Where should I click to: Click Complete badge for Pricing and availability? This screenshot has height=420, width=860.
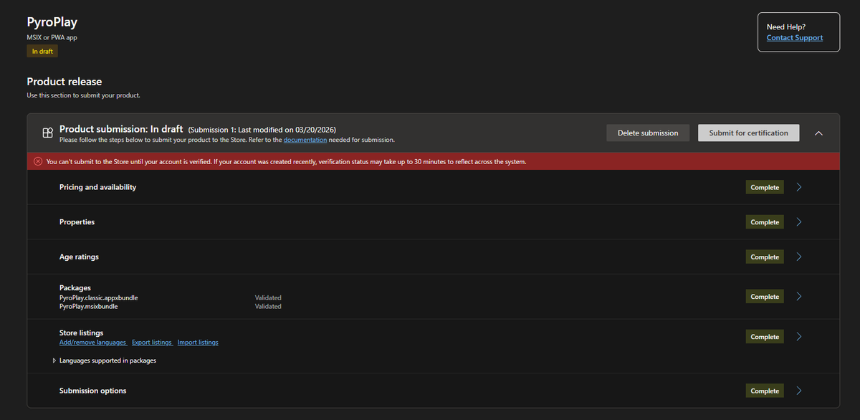[765, 187]
